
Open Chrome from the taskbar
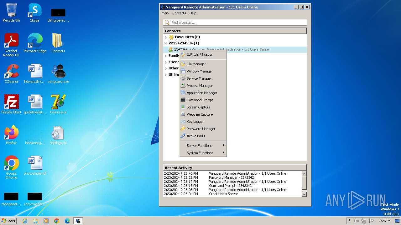coord(57,221)
